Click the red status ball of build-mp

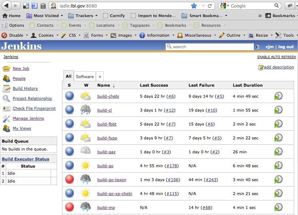click(x=70, y=207)
